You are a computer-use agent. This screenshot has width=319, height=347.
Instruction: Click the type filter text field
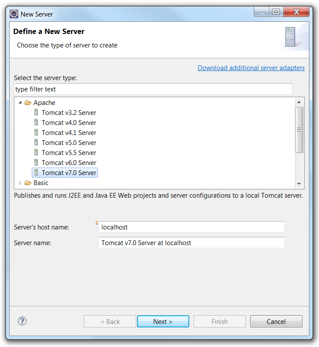click(153, 89)
